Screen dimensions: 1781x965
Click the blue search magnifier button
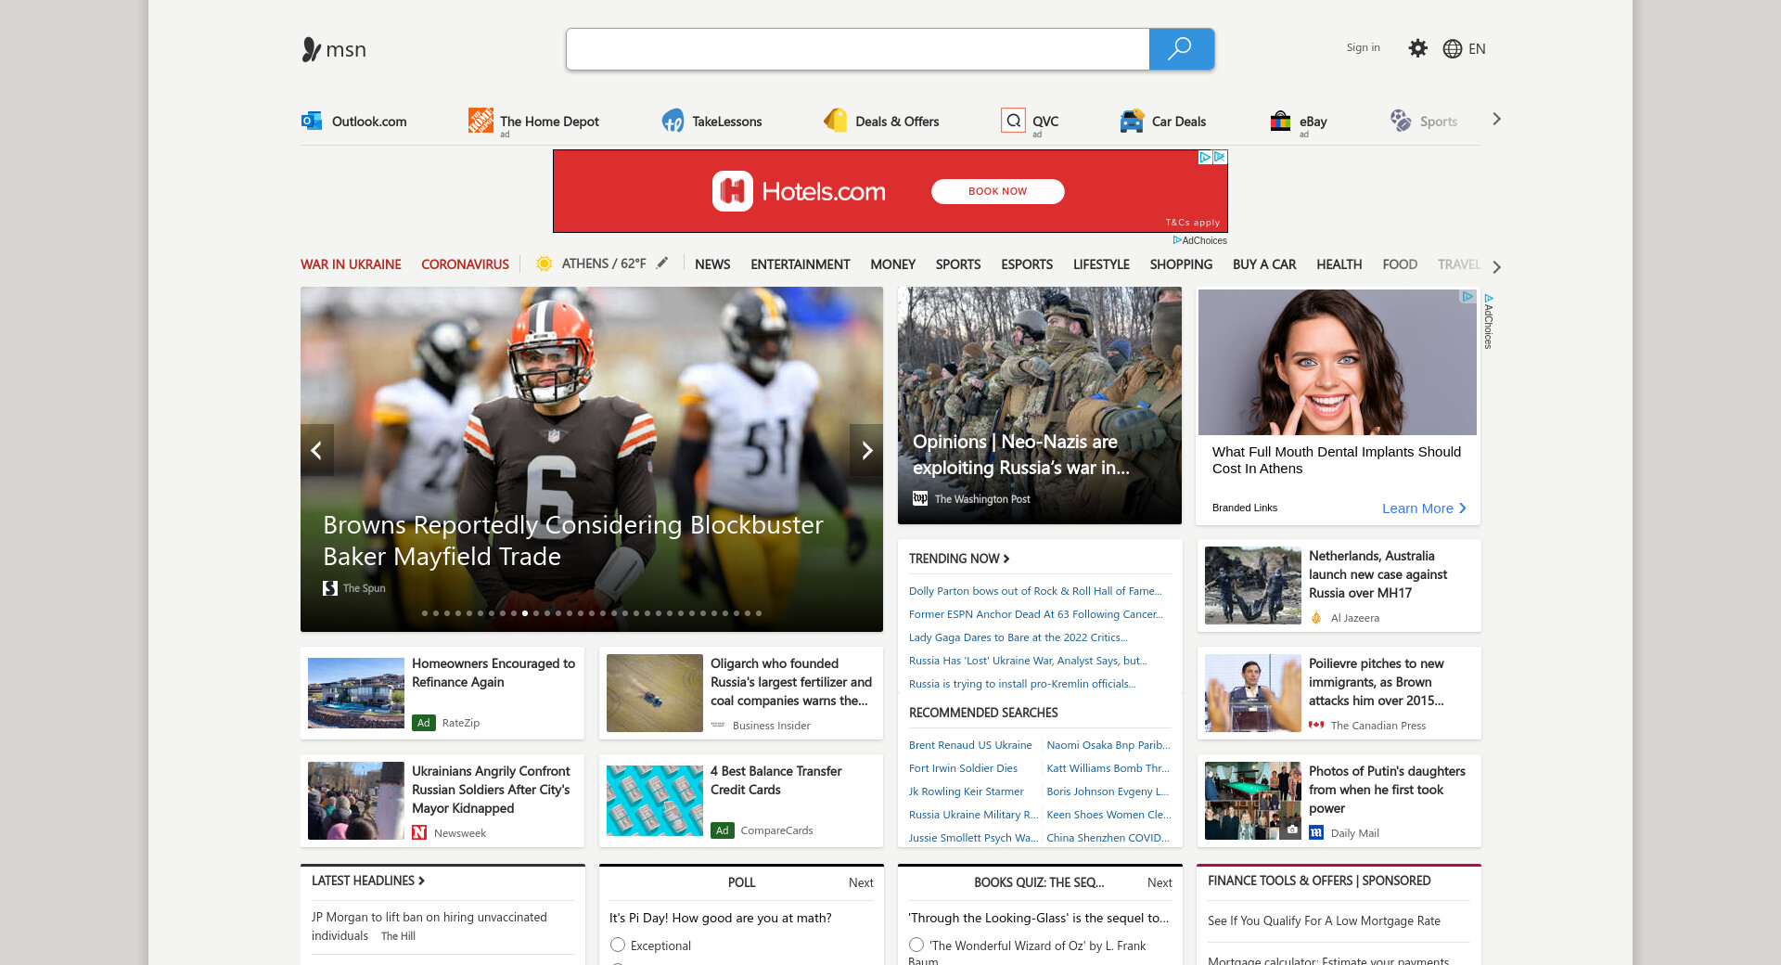1181,49
